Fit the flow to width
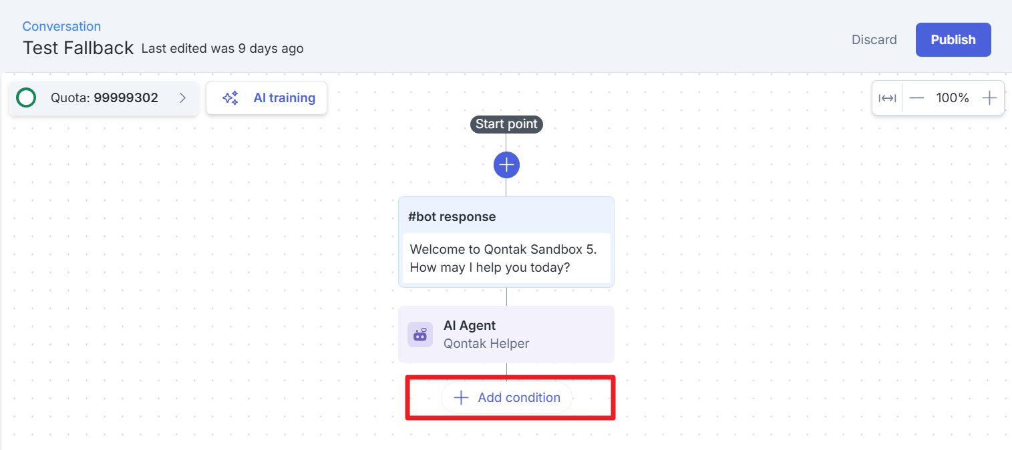Image resolution: width=1012 pixels, height=450 pixels. [x=887, y=98]
